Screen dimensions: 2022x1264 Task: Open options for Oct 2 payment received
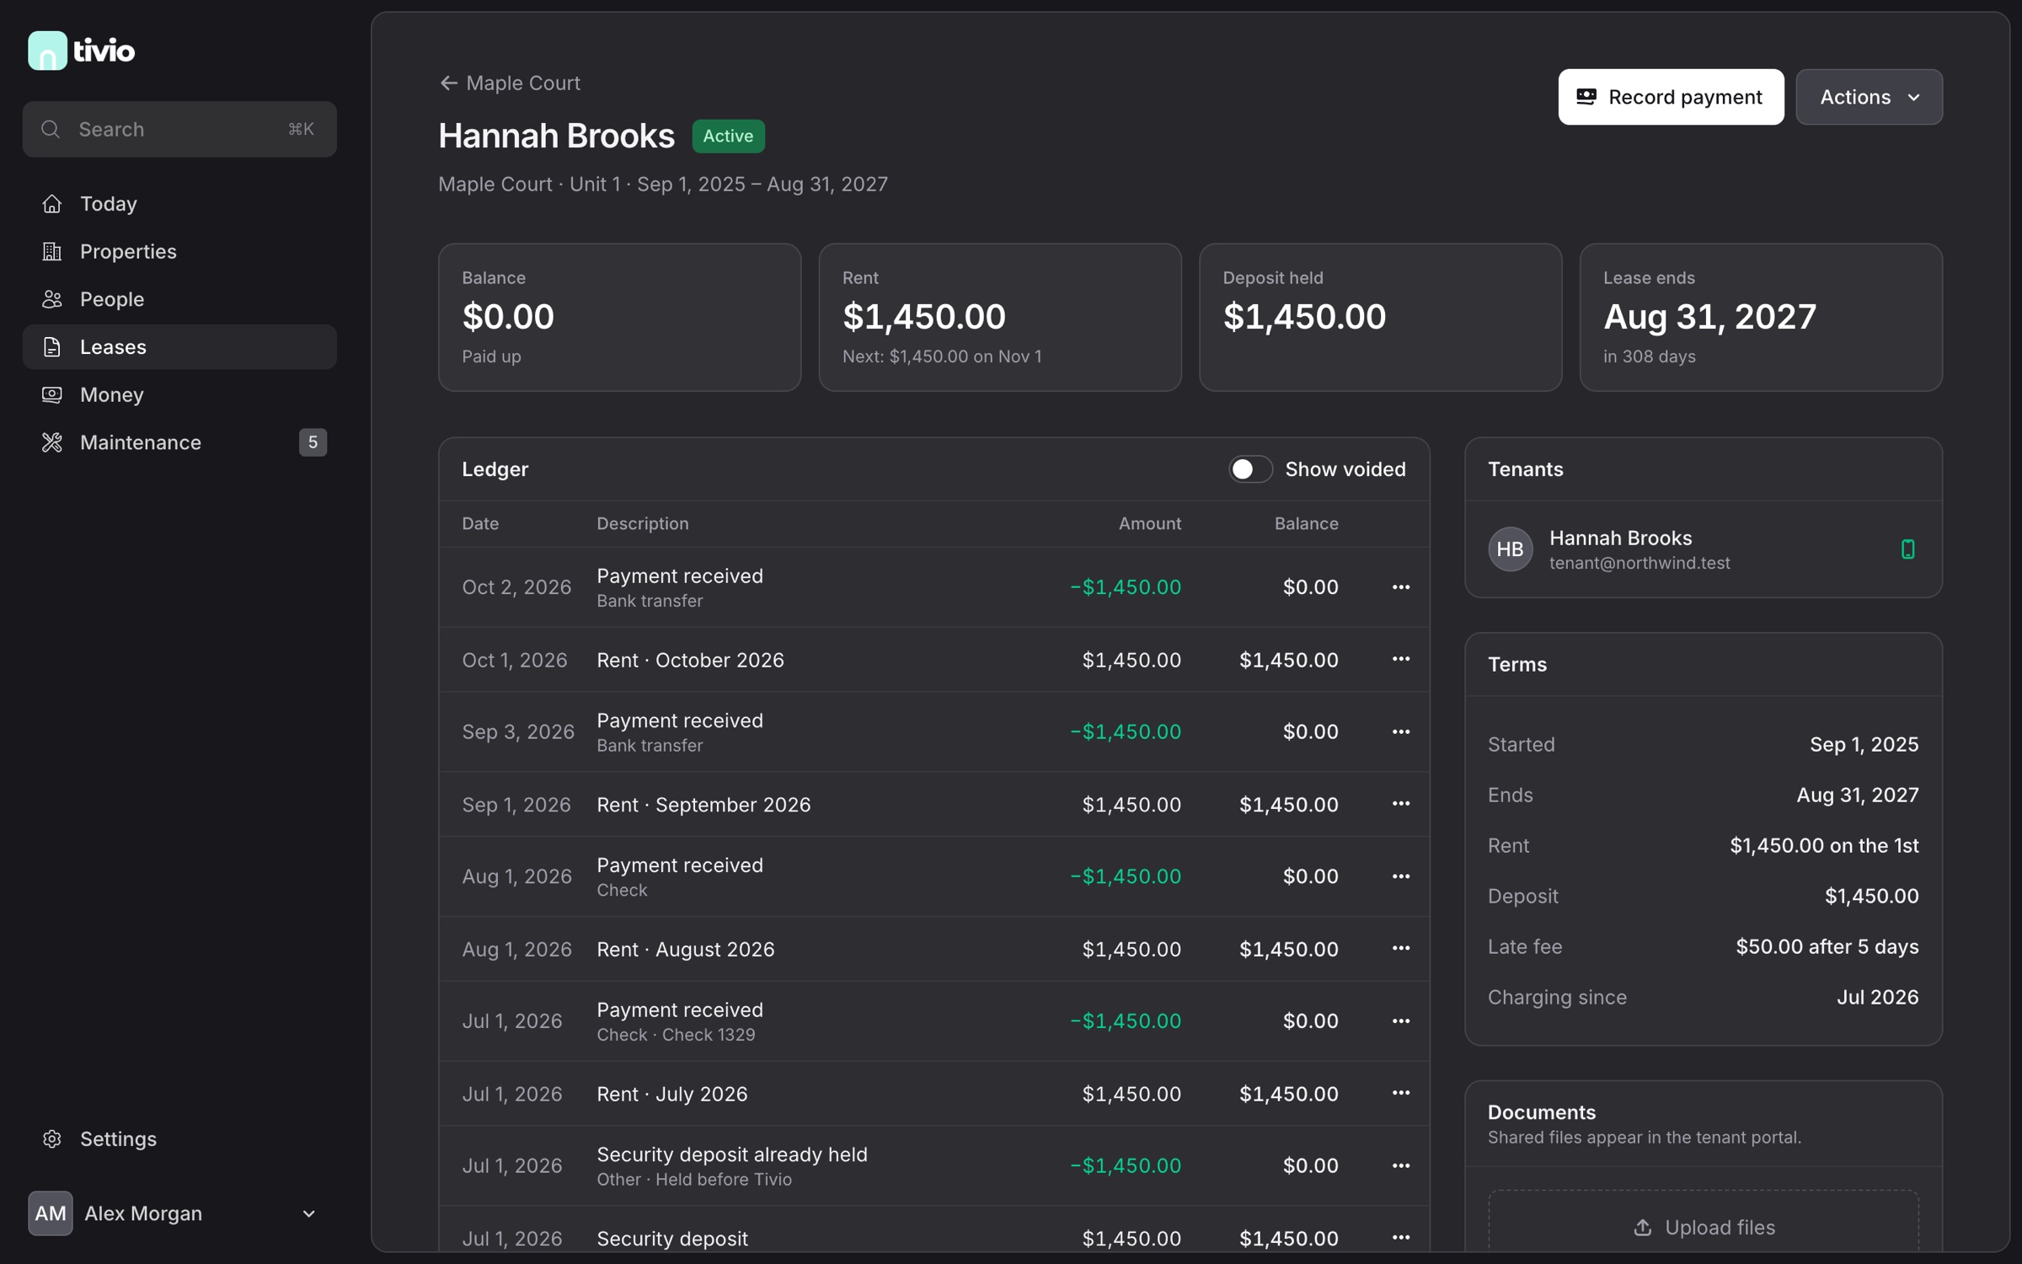1401,587
